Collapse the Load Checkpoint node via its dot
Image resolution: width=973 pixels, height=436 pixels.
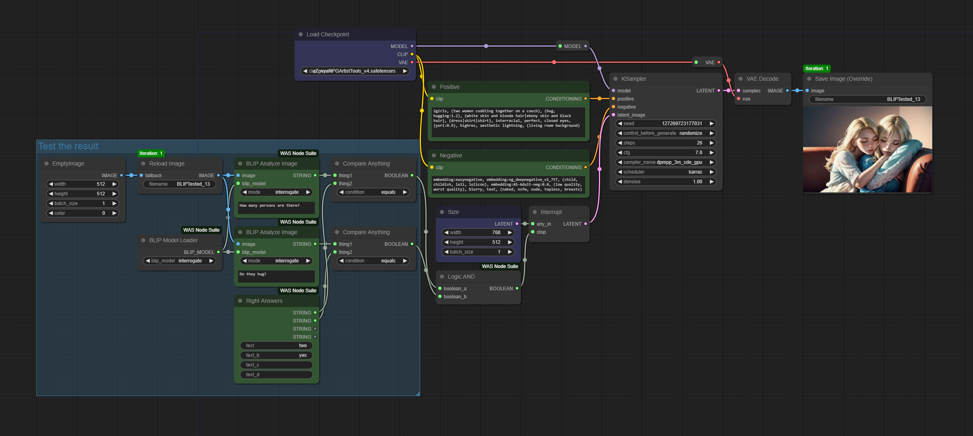301,34
